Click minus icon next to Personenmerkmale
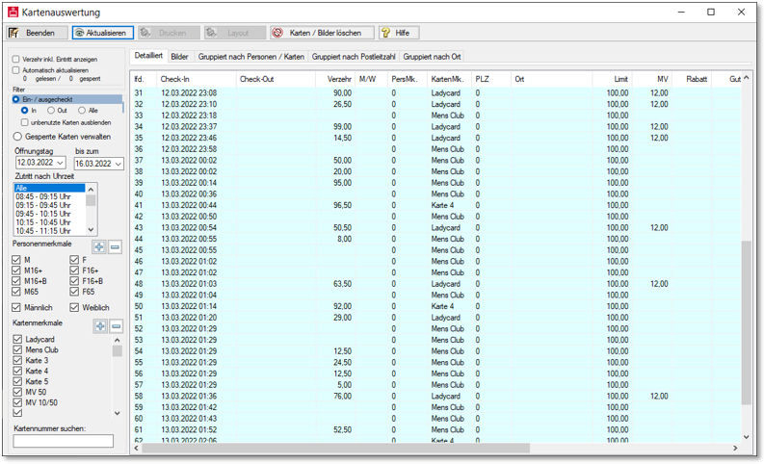Screen dimensions: 764x464 pyautogui.click(x=115, y=246)
